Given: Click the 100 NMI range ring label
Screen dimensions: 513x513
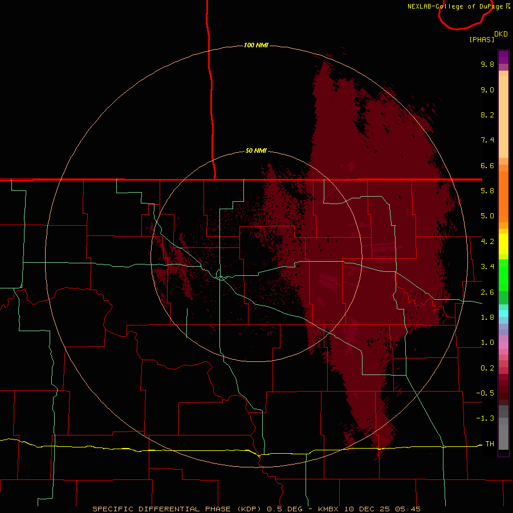Looking at the screenshot, I should point(256,45).
